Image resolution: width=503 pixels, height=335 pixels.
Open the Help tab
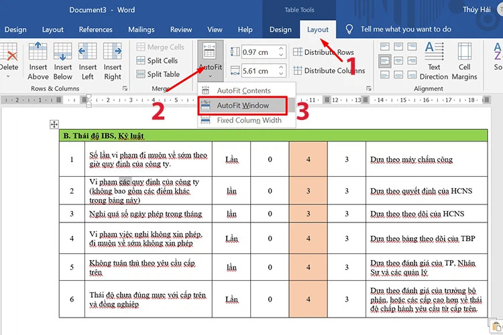tap(245, 29)
